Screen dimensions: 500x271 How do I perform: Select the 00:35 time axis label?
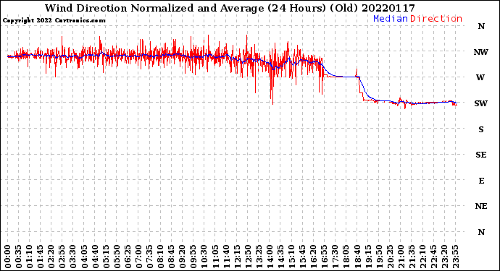pos(19,257)
